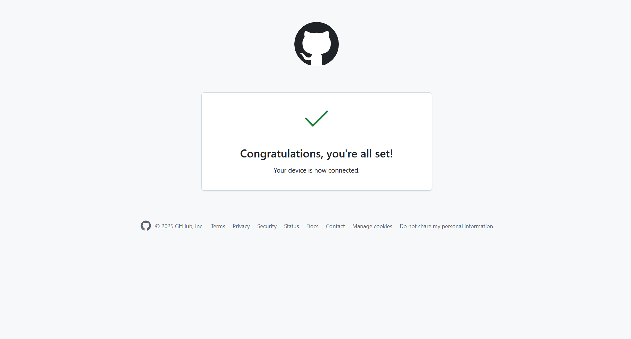Viewport: 631px width, 339px height.
Task: Click the GitHub, Inc. footer text
Action: (x=189, y=226)
